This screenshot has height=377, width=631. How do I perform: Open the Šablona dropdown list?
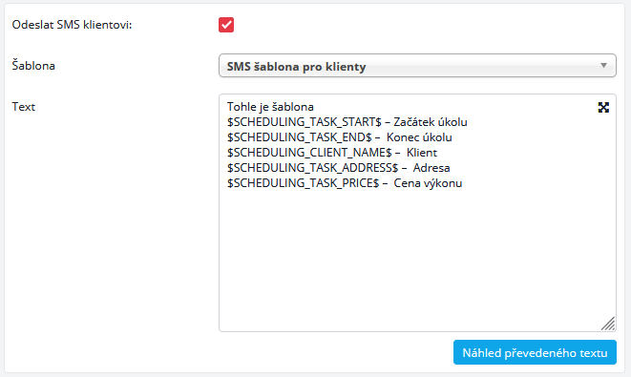coord(417,66)
